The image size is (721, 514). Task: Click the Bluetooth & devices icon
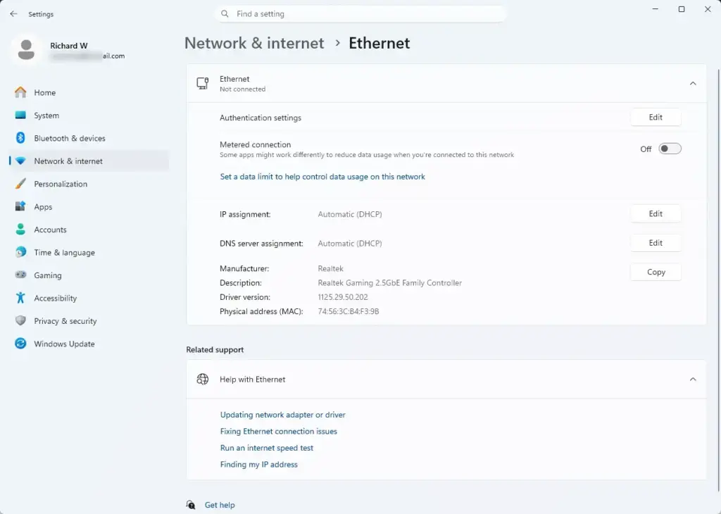20,138
